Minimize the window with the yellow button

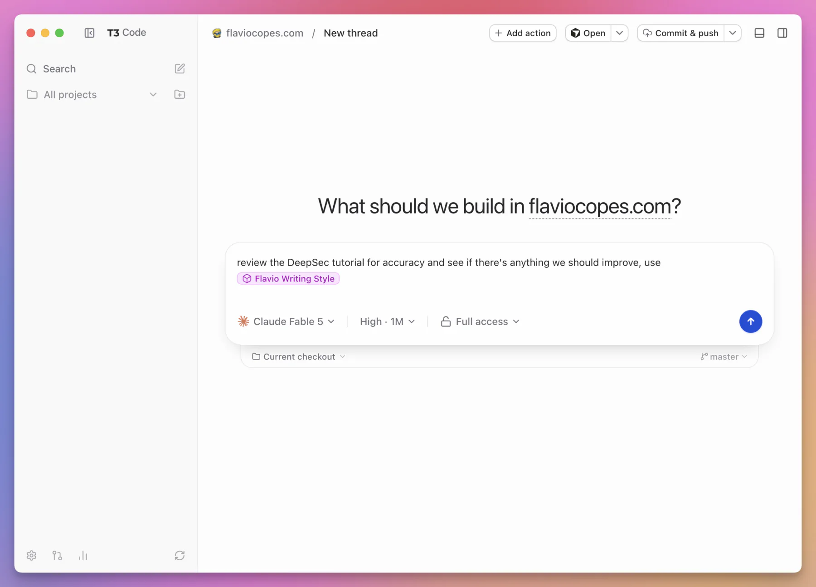pyautogui.click(x=45, y=33)
